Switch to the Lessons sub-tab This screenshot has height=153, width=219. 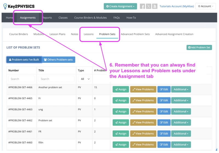pyautogui.click(x=88, y=34)
